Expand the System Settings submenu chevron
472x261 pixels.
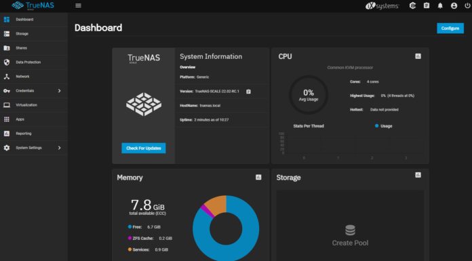(x=59, y=148)
